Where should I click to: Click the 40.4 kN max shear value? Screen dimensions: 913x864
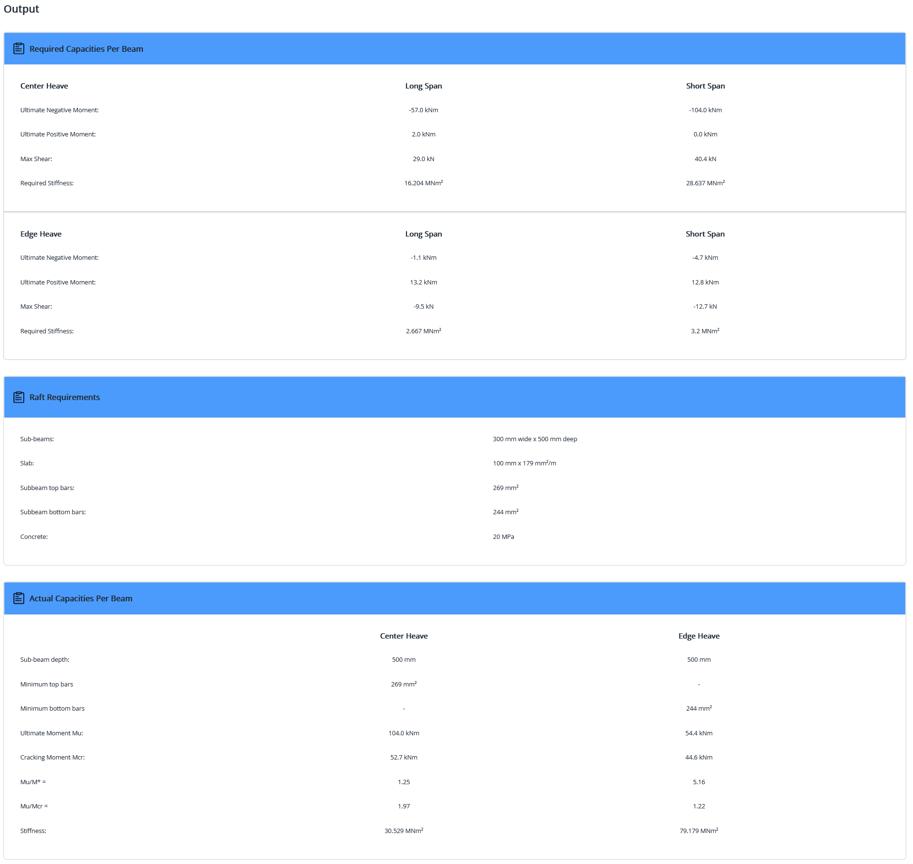pyautogui.click(x=705, y=159)
